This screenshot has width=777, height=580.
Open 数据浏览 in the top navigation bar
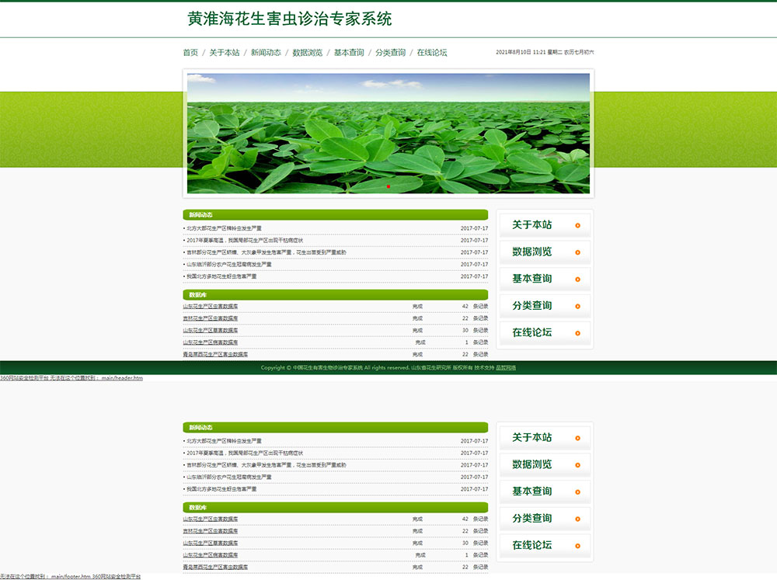(x=308, y=53)
